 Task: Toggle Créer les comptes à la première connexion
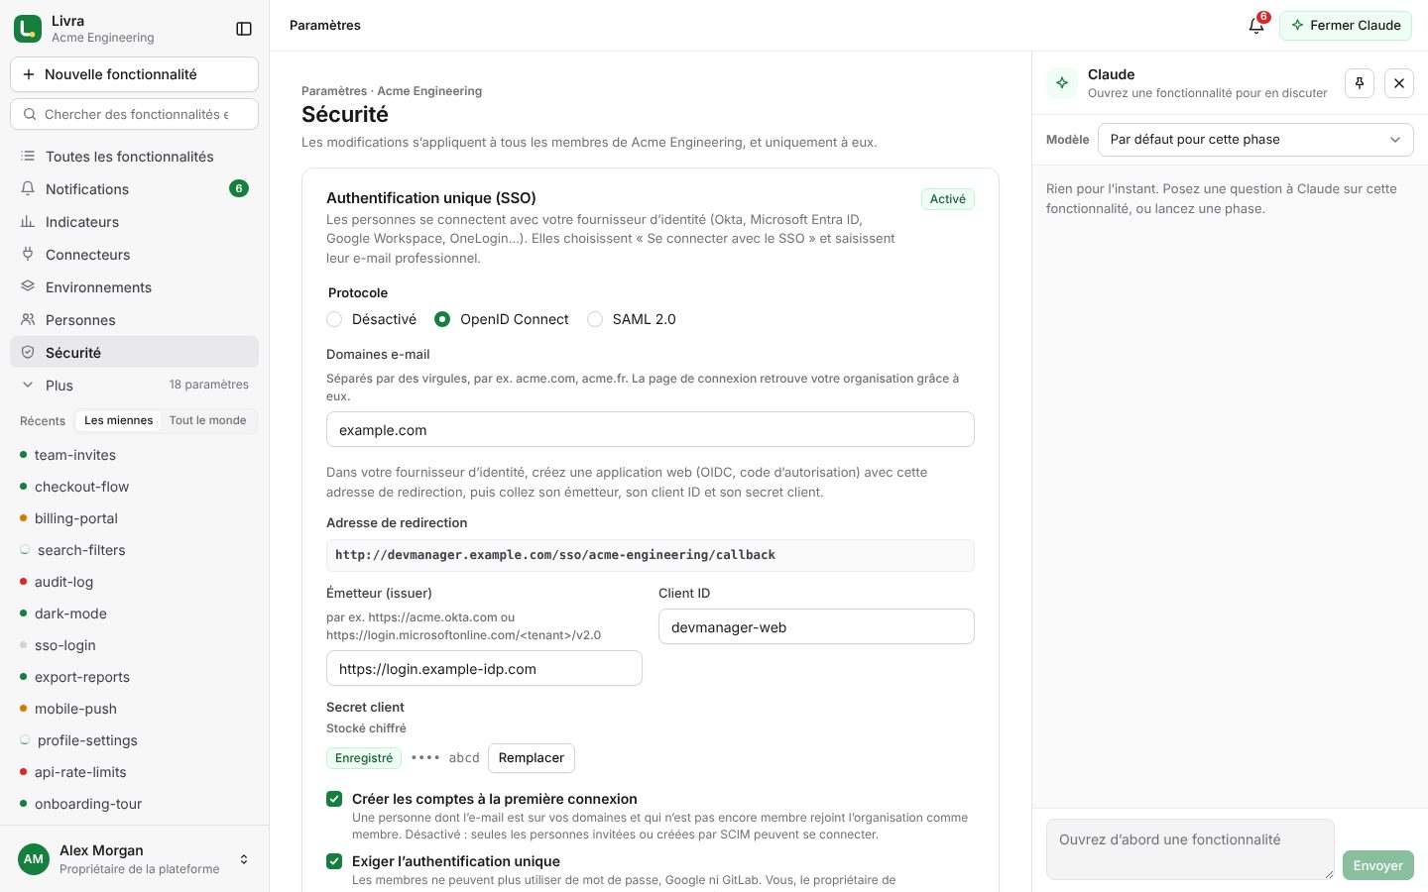coord(334,799)
